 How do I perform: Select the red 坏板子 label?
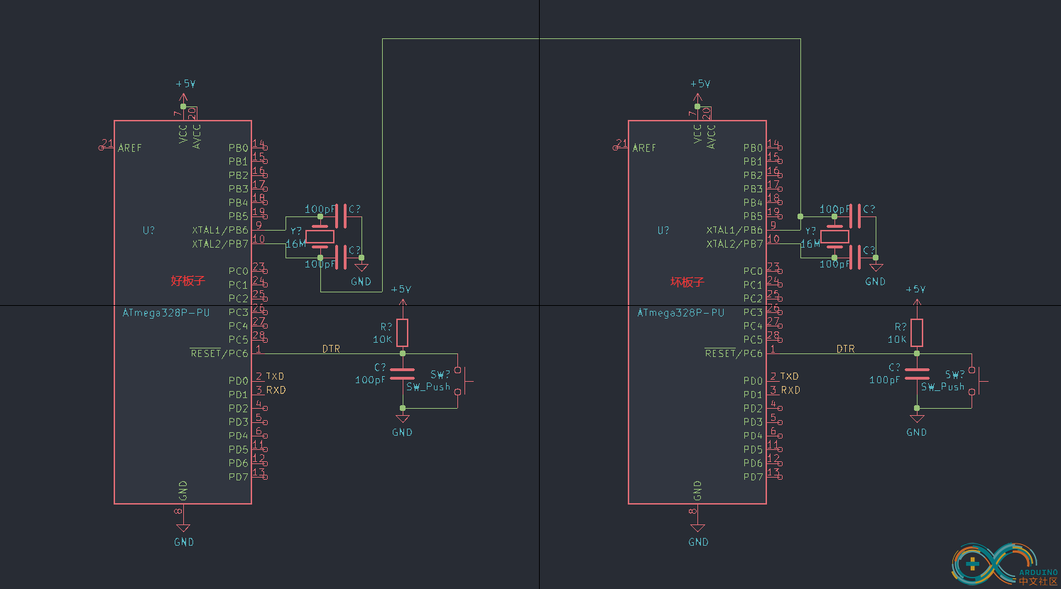coord(687,282)
